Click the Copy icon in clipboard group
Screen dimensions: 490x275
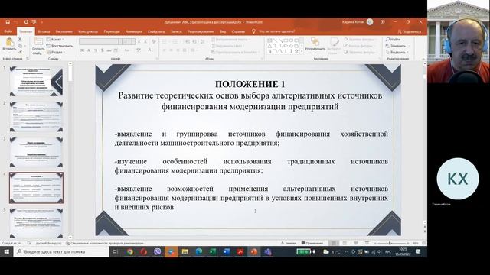coord(20,46)
